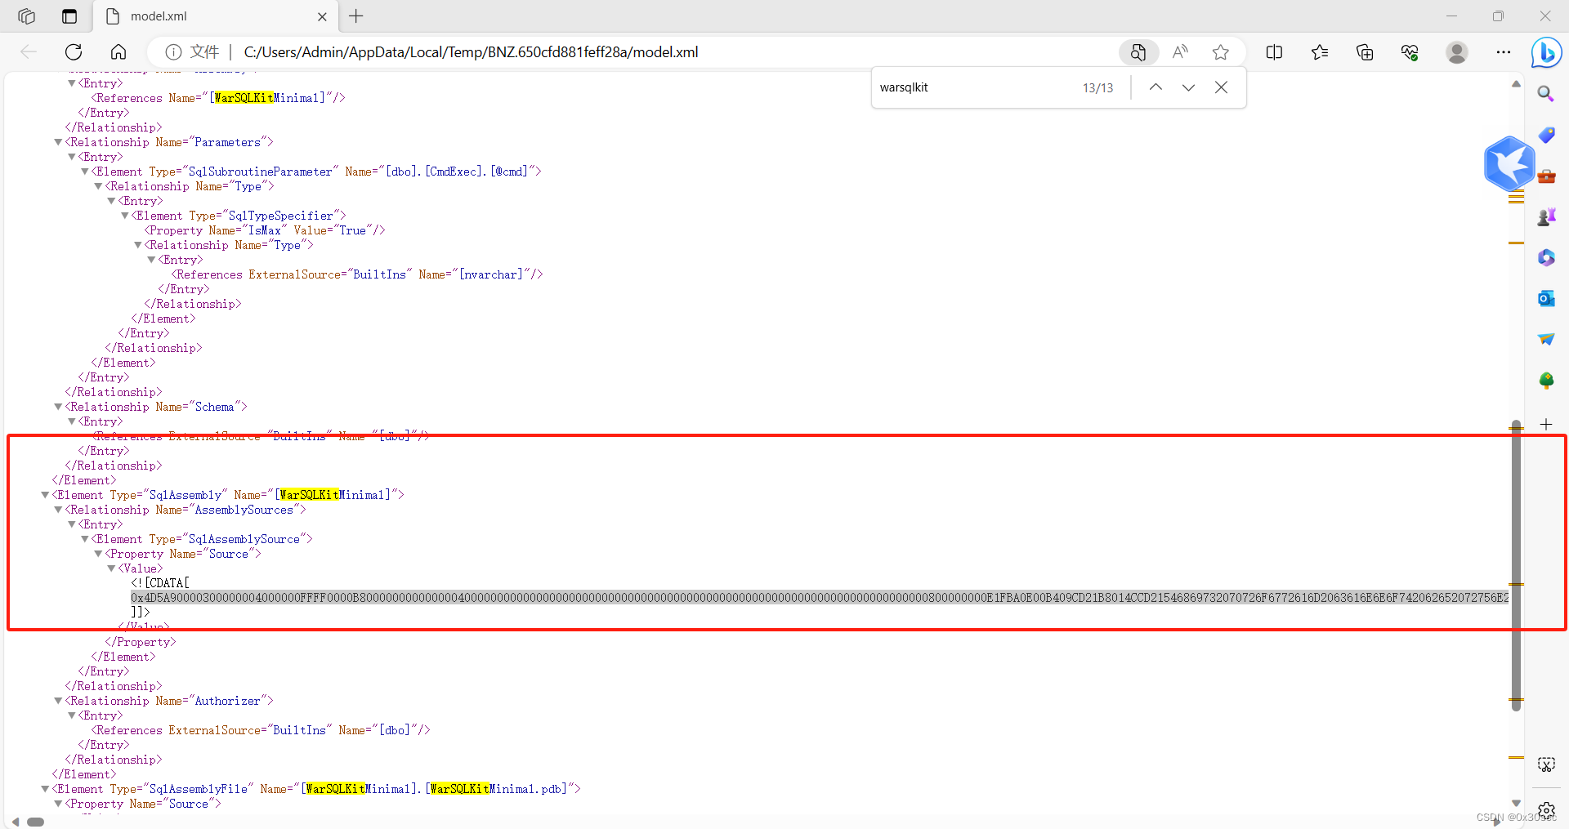Open sidebar screenshot tool near bottom
1569x829 pixels.
(1546, 764)
